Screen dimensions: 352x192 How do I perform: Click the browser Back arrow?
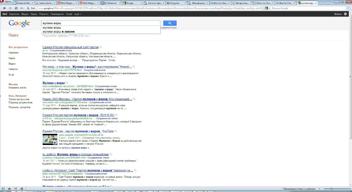coord(4,8)
